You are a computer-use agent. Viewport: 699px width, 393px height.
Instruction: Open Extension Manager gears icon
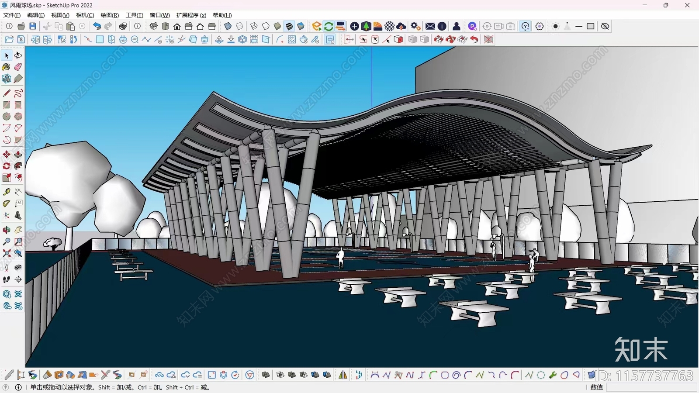(416, 26)
